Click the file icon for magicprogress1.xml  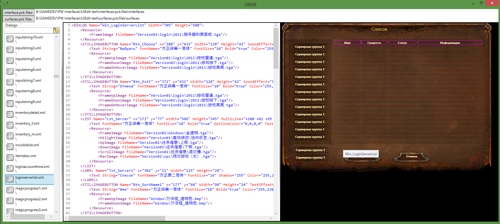click(x=10, y=190)
